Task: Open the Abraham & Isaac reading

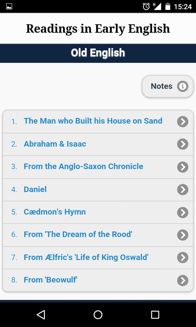Action: pos(98,144)
